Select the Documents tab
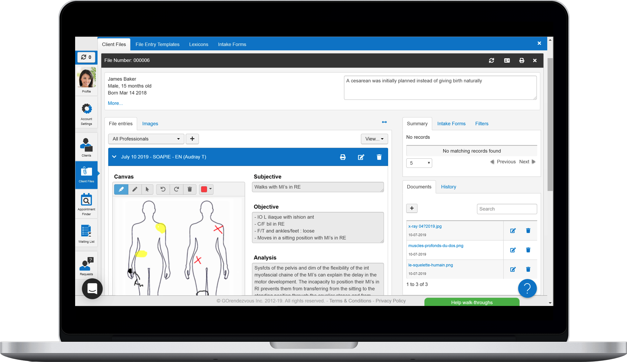 point(419,187)
